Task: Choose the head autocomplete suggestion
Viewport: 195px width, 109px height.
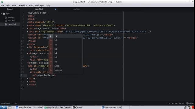Action: pyautogui.click(x=65, y=66)
